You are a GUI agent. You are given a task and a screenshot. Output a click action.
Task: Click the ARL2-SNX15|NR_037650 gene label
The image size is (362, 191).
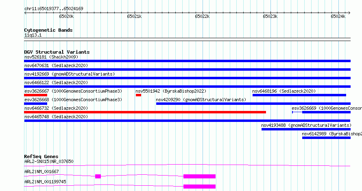click(49, 161)
